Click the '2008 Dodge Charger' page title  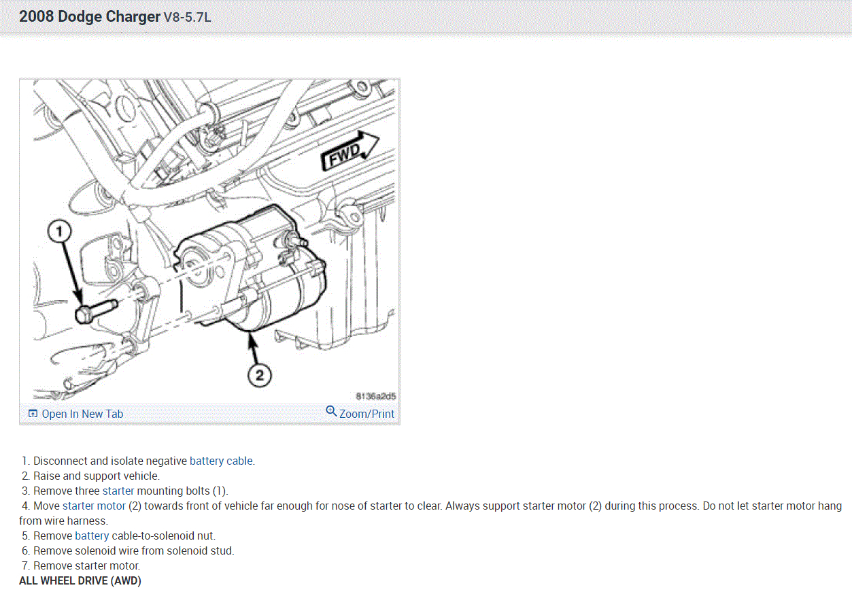90,16
